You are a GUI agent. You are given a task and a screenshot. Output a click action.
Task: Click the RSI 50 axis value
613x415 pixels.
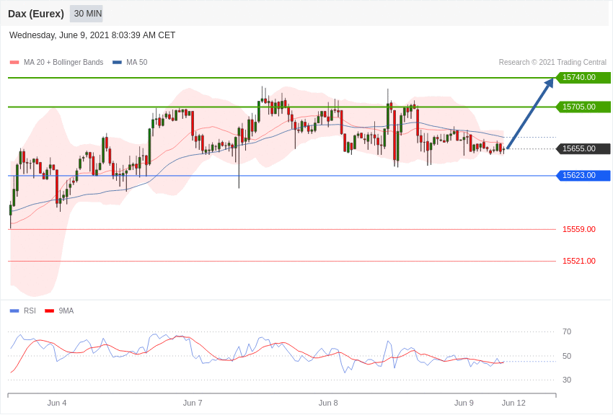click(567, 356)
